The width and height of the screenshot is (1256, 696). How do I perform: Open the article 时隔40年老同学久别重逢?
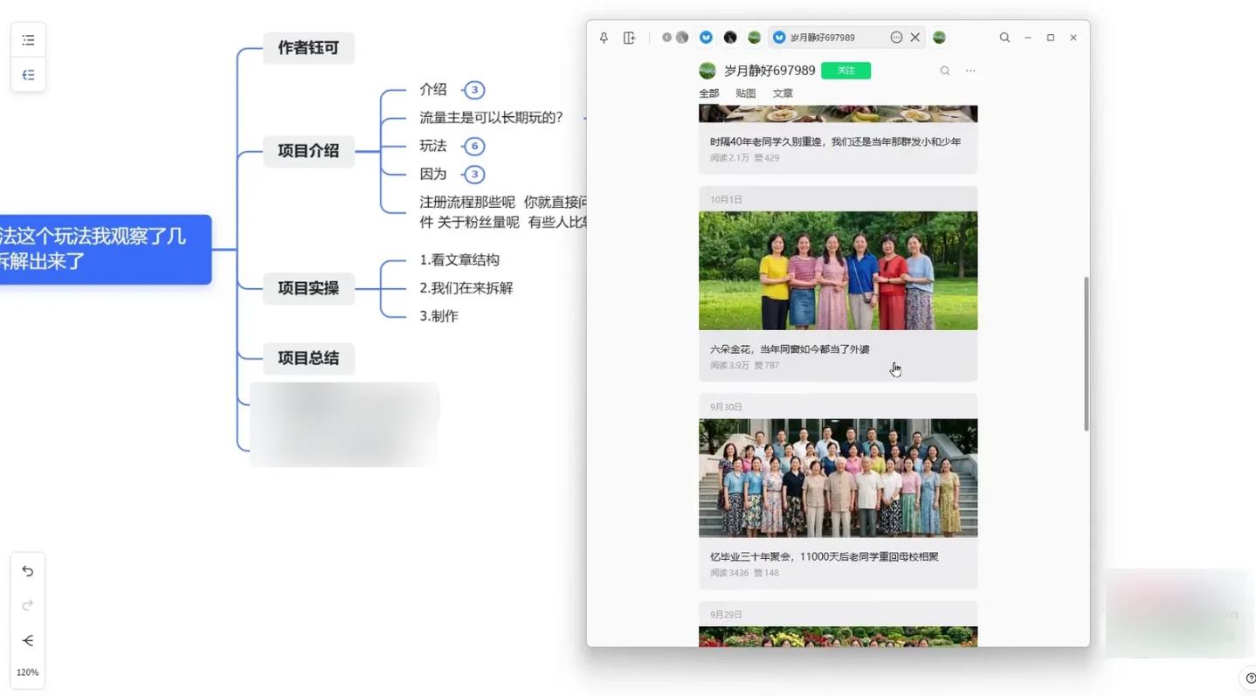[835, 141]
